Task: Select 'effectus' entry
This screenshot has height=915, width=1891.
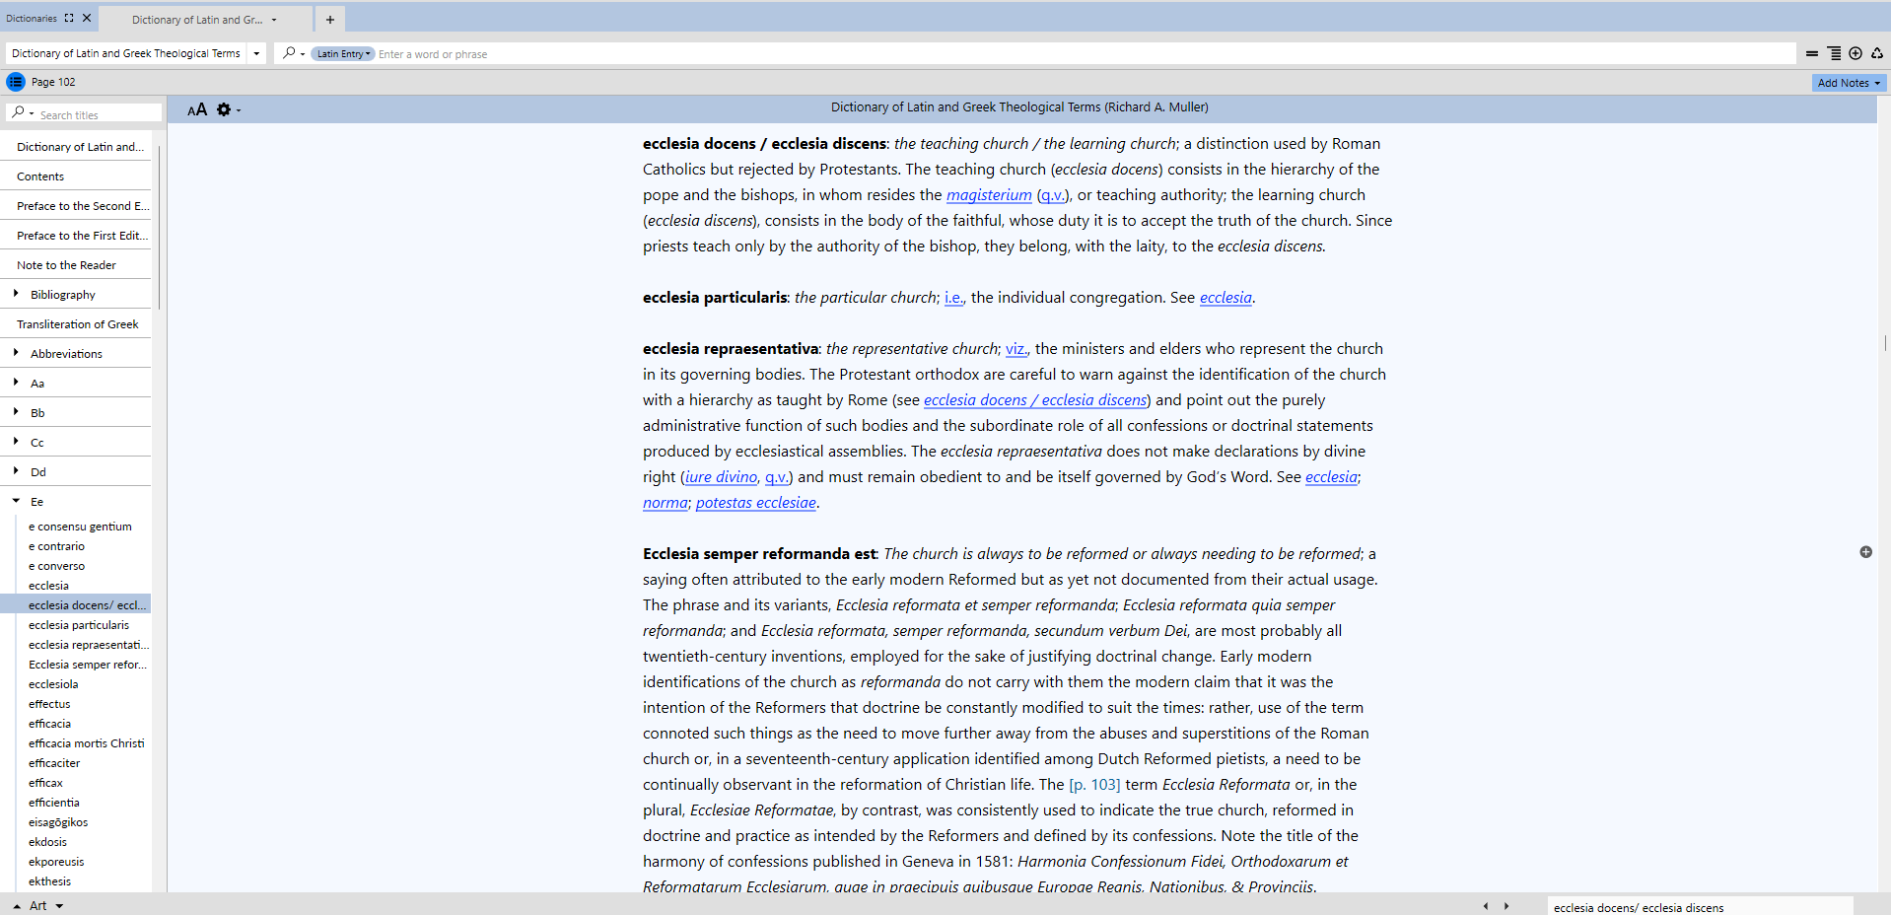Action: [x=49, y=704]
